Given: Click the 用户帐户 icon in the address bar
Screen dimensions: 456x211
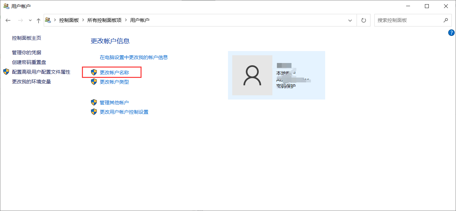Looking at the screenshot, I should pyautogui.click(x=48, y=20).
